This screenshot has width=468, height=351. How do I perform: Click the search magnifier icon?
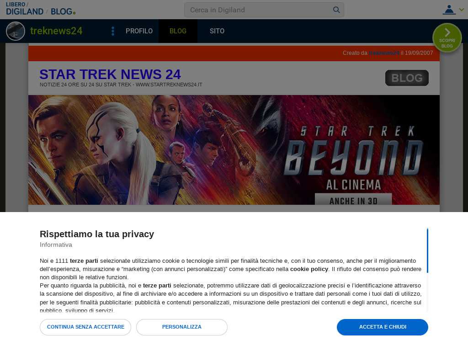tap(336, 10)
